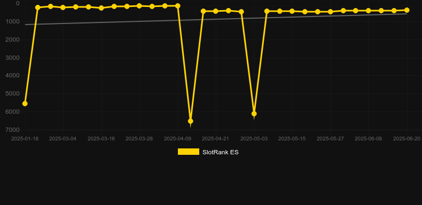Click the data point above 2025-03-04

63,7
